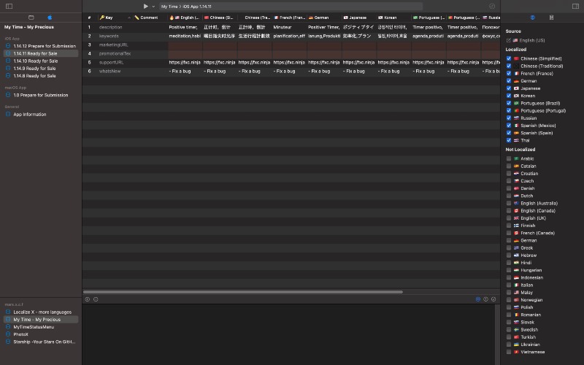This screenshot has width=584, height=365.
Task: Open Localize X - more languages project
Action: click(x=42, y=312)
